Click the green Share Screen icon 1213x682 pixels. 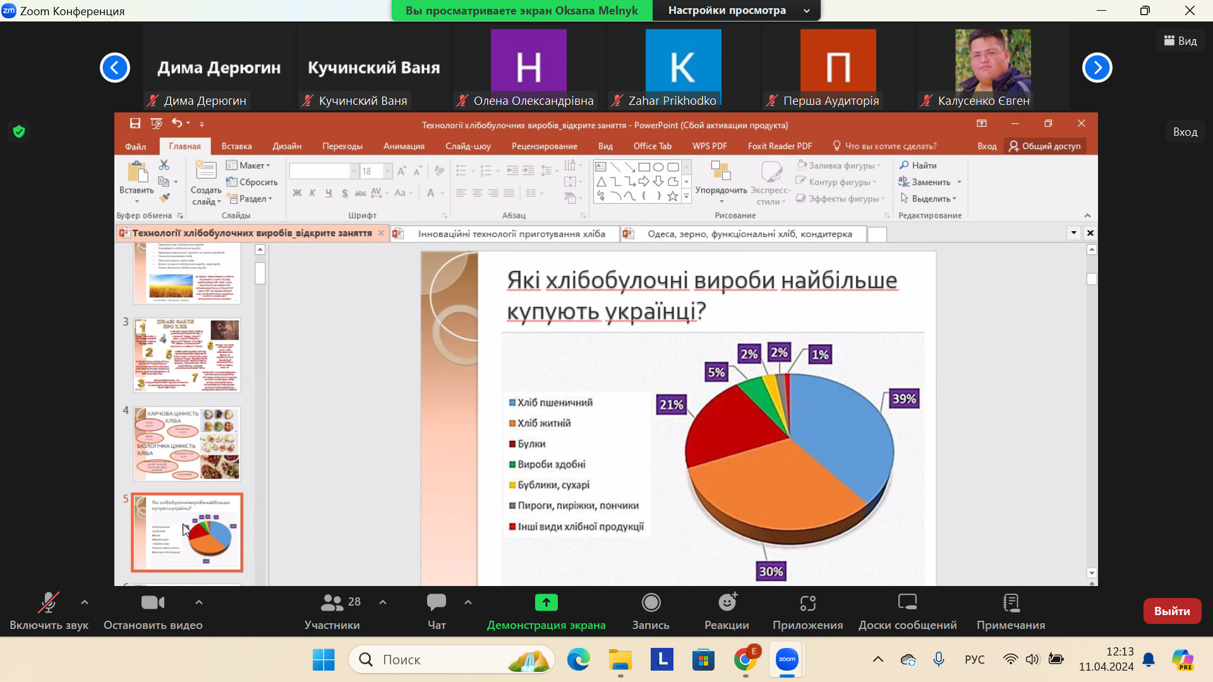[x=546, y=603]
